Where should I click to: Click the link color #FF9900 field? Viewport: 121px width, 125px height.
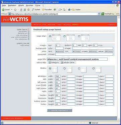(76, 51)
